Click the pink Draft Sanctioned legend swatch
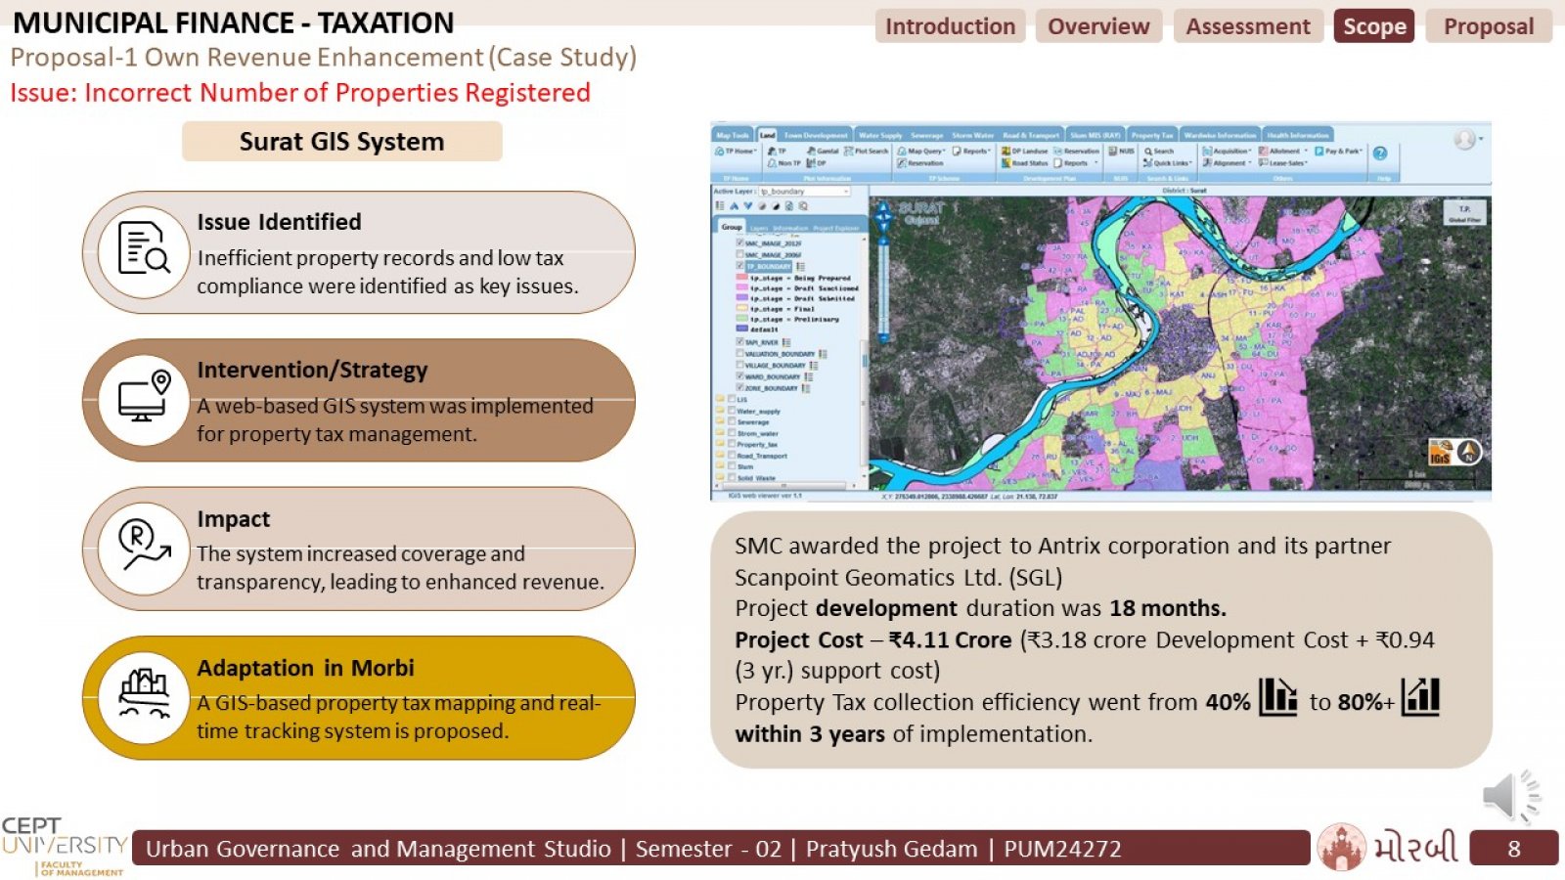The image size is (1565, 880). [741, 287]
